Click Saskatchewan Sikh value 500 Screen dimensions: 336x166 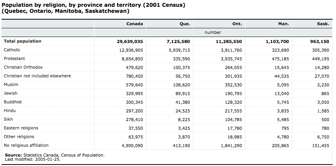point(325,120)
